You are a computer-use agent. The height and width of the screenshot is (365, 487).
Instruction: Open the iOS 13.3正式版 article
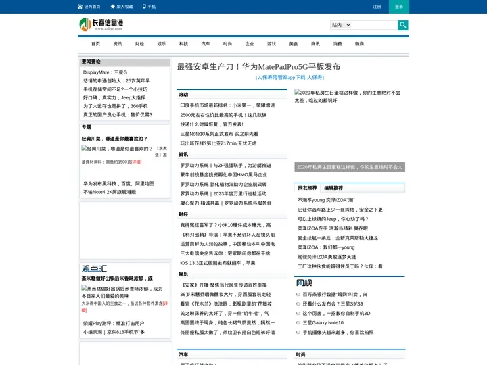point(217,263)
